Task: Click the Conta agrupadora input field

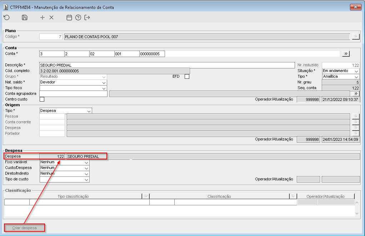Action: 73,94
